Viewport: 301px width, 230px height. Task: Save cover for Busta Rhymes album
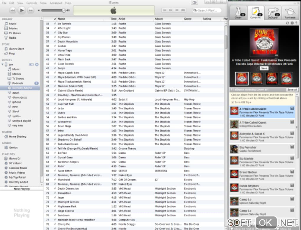pyautogui.click(x=292, y=185)
